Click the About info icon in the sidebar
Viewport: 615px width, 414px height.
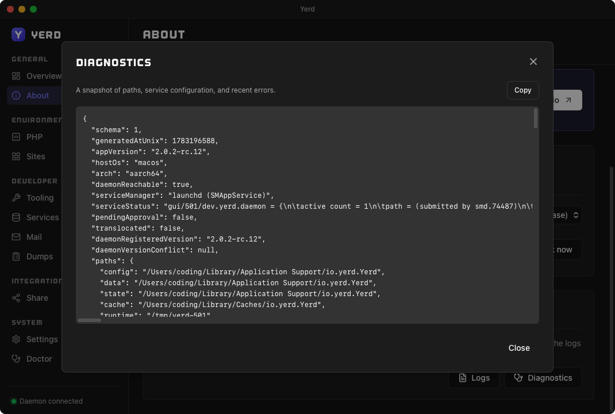point(16,95)
